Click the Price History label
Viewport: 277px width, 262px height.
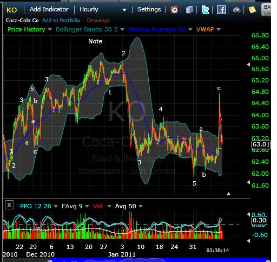(x=27, y=29)
